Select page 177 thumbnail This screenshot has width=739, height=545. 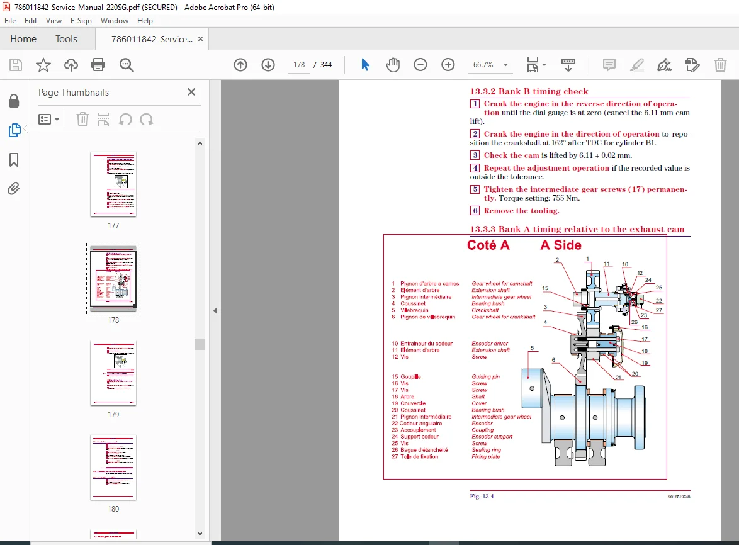(x=113, y=184)
